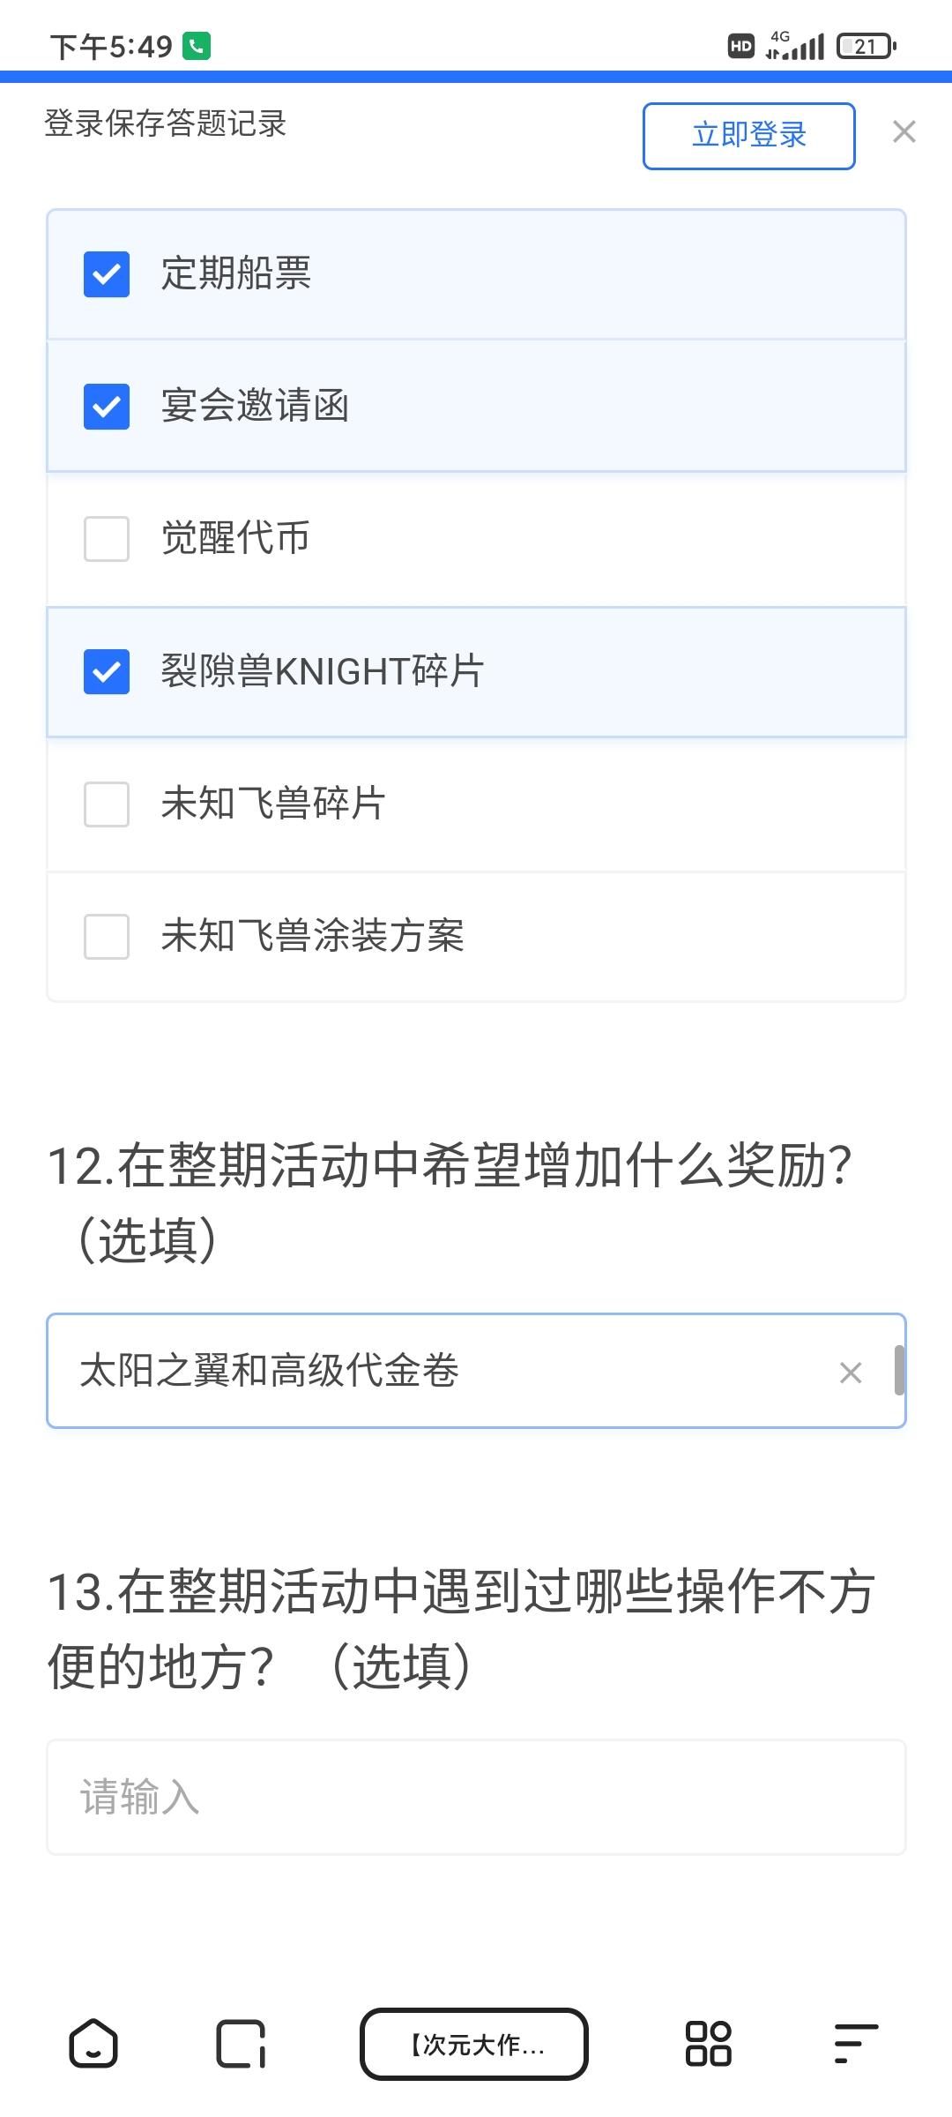The height and width of the screenshot is (2117, 952).
Task: Open the browser menu lines icon
Action: pyautogui.click(x=856, y=2043)
